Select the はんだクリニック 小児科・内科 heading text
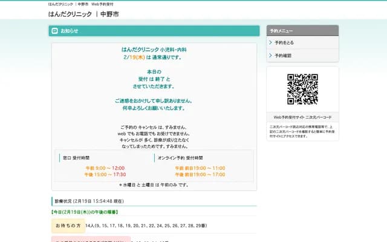 click(154, 49)
